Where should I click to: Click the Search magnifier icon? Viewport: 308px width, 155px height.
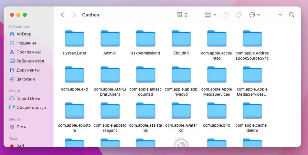coord(292,15)
